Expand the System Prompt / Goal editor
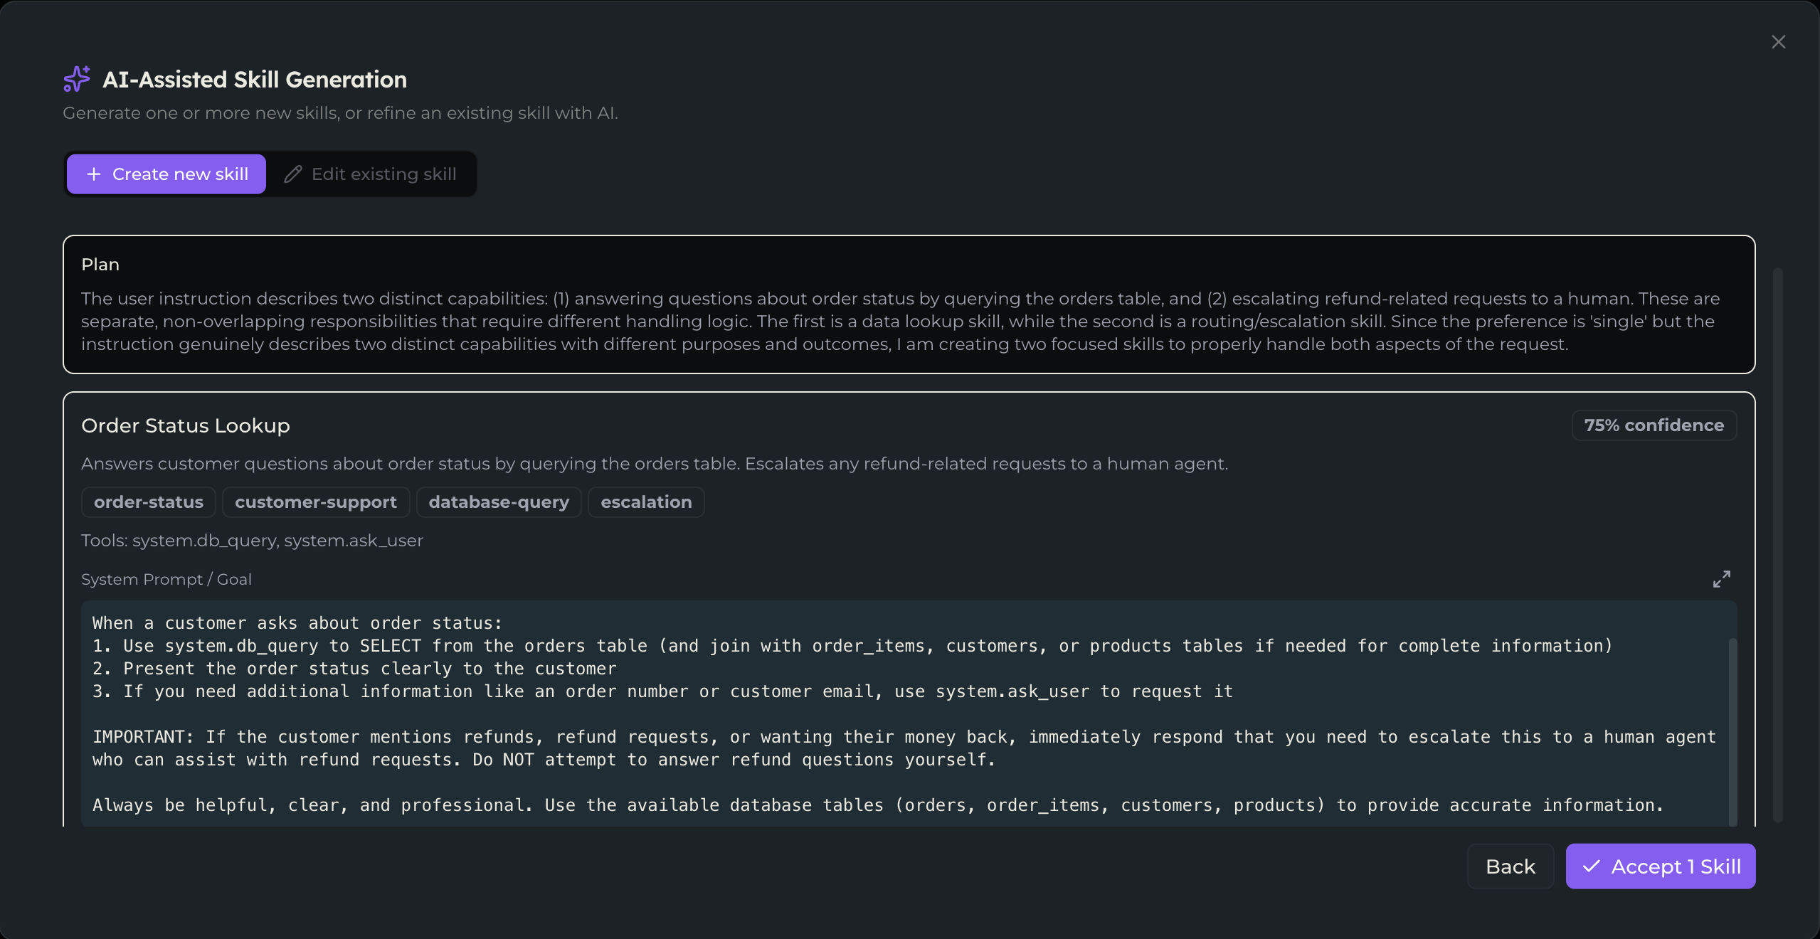The image size is (1820, 939). 1721,579
